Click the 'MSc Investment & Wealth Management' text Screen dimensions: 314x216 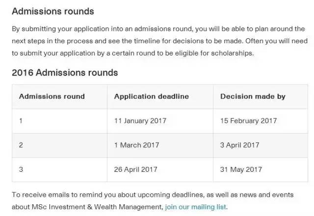pos(97,207)
